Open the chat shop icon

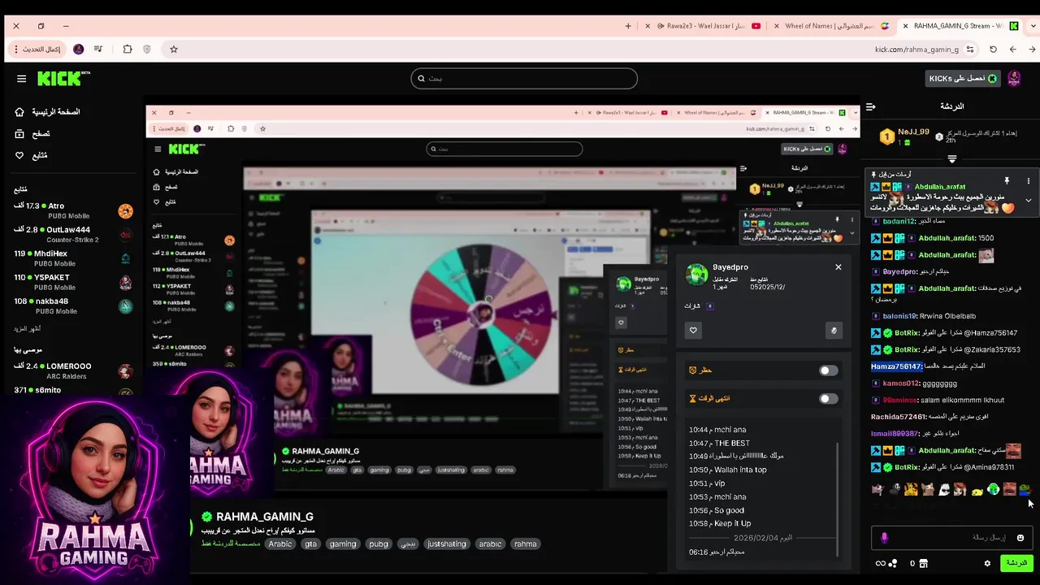point(923,563)
